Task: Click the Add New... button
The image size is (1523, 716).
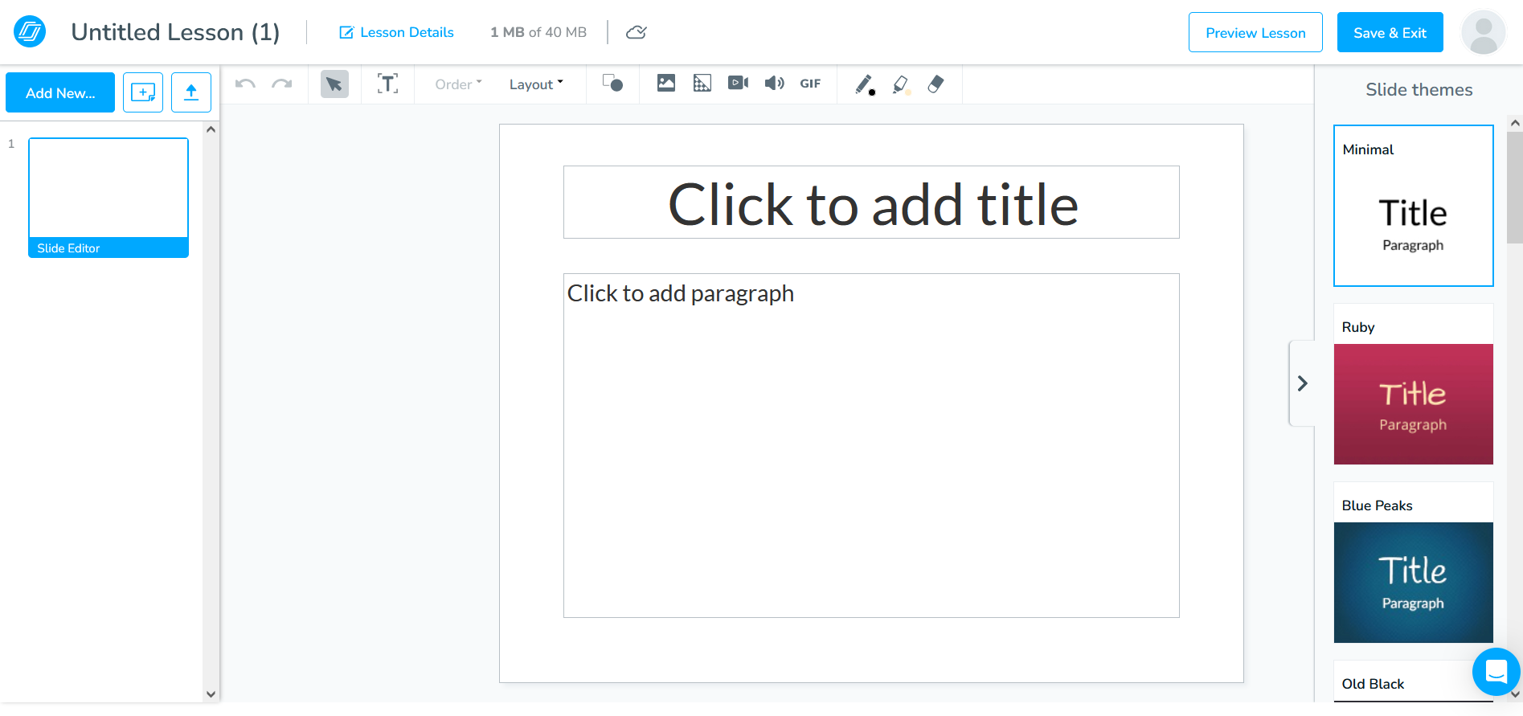Action: tap(60, 93)
